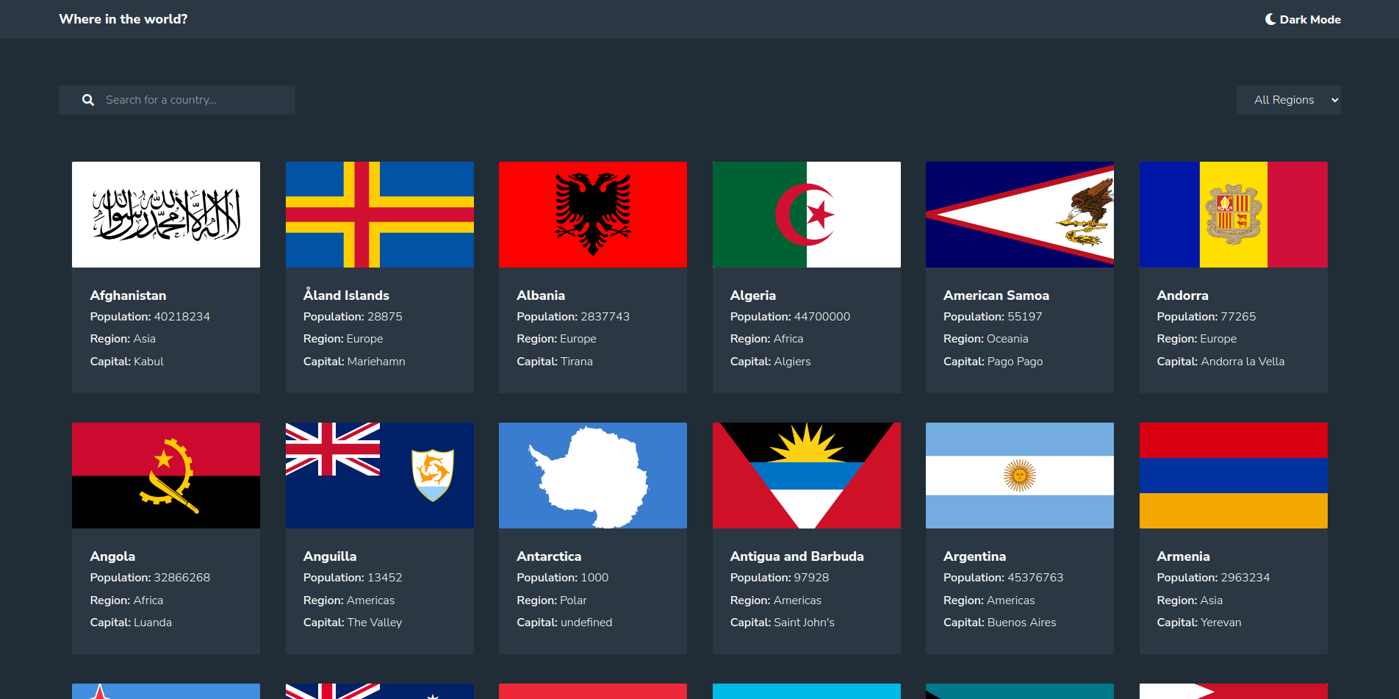
Task: Click the magnifying glass search icon
Action: 88,100
